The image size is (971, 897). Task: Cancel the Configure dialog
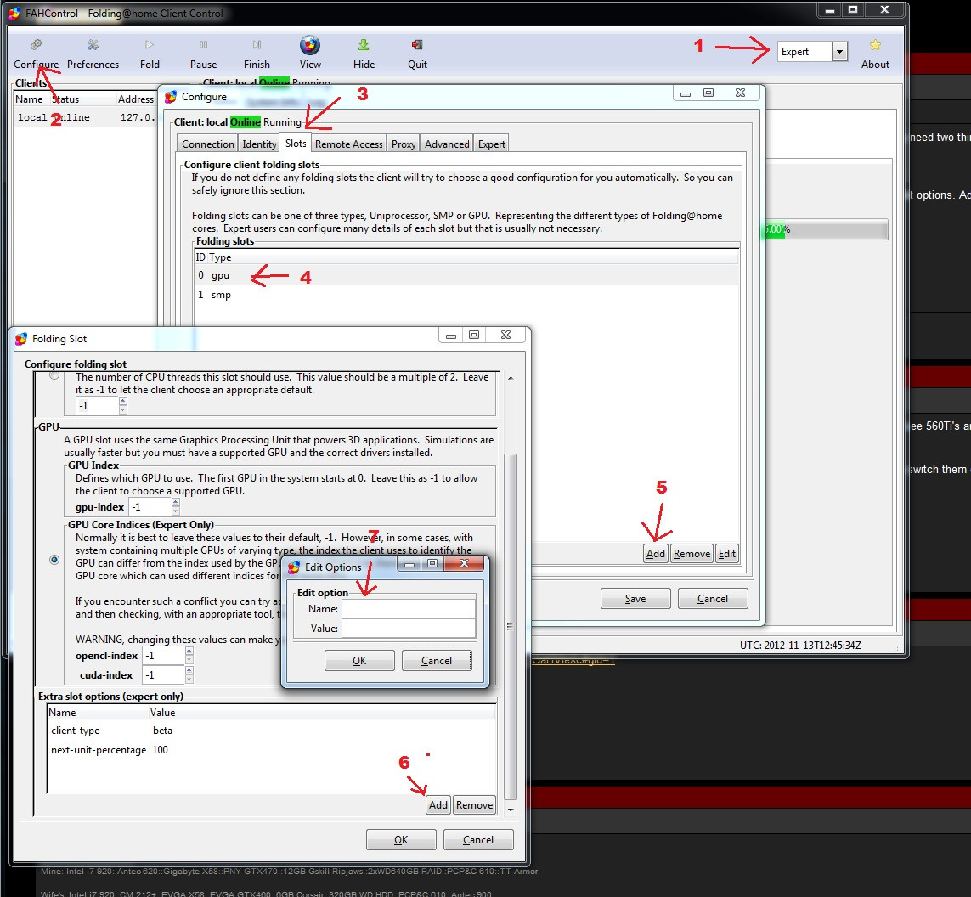(712, 599)
